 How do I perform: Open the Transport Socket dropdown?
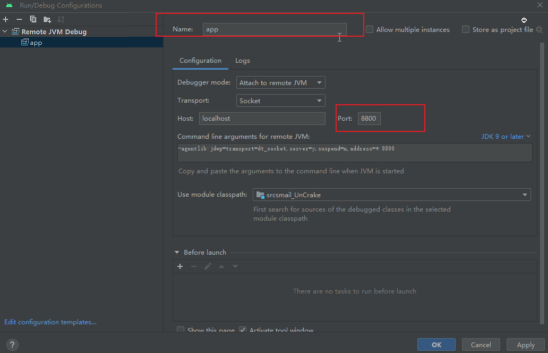tap(280, 101)
